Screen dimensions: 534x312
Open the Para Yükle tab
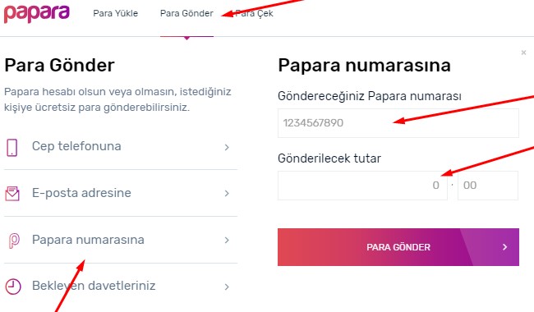[x=116, y=14]
